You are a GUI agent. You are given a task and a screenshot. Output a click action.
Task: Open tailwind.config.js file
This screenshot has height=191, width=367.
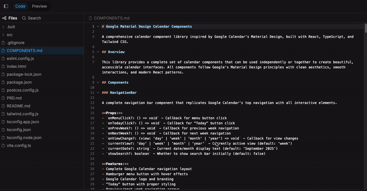pos(23,114)
